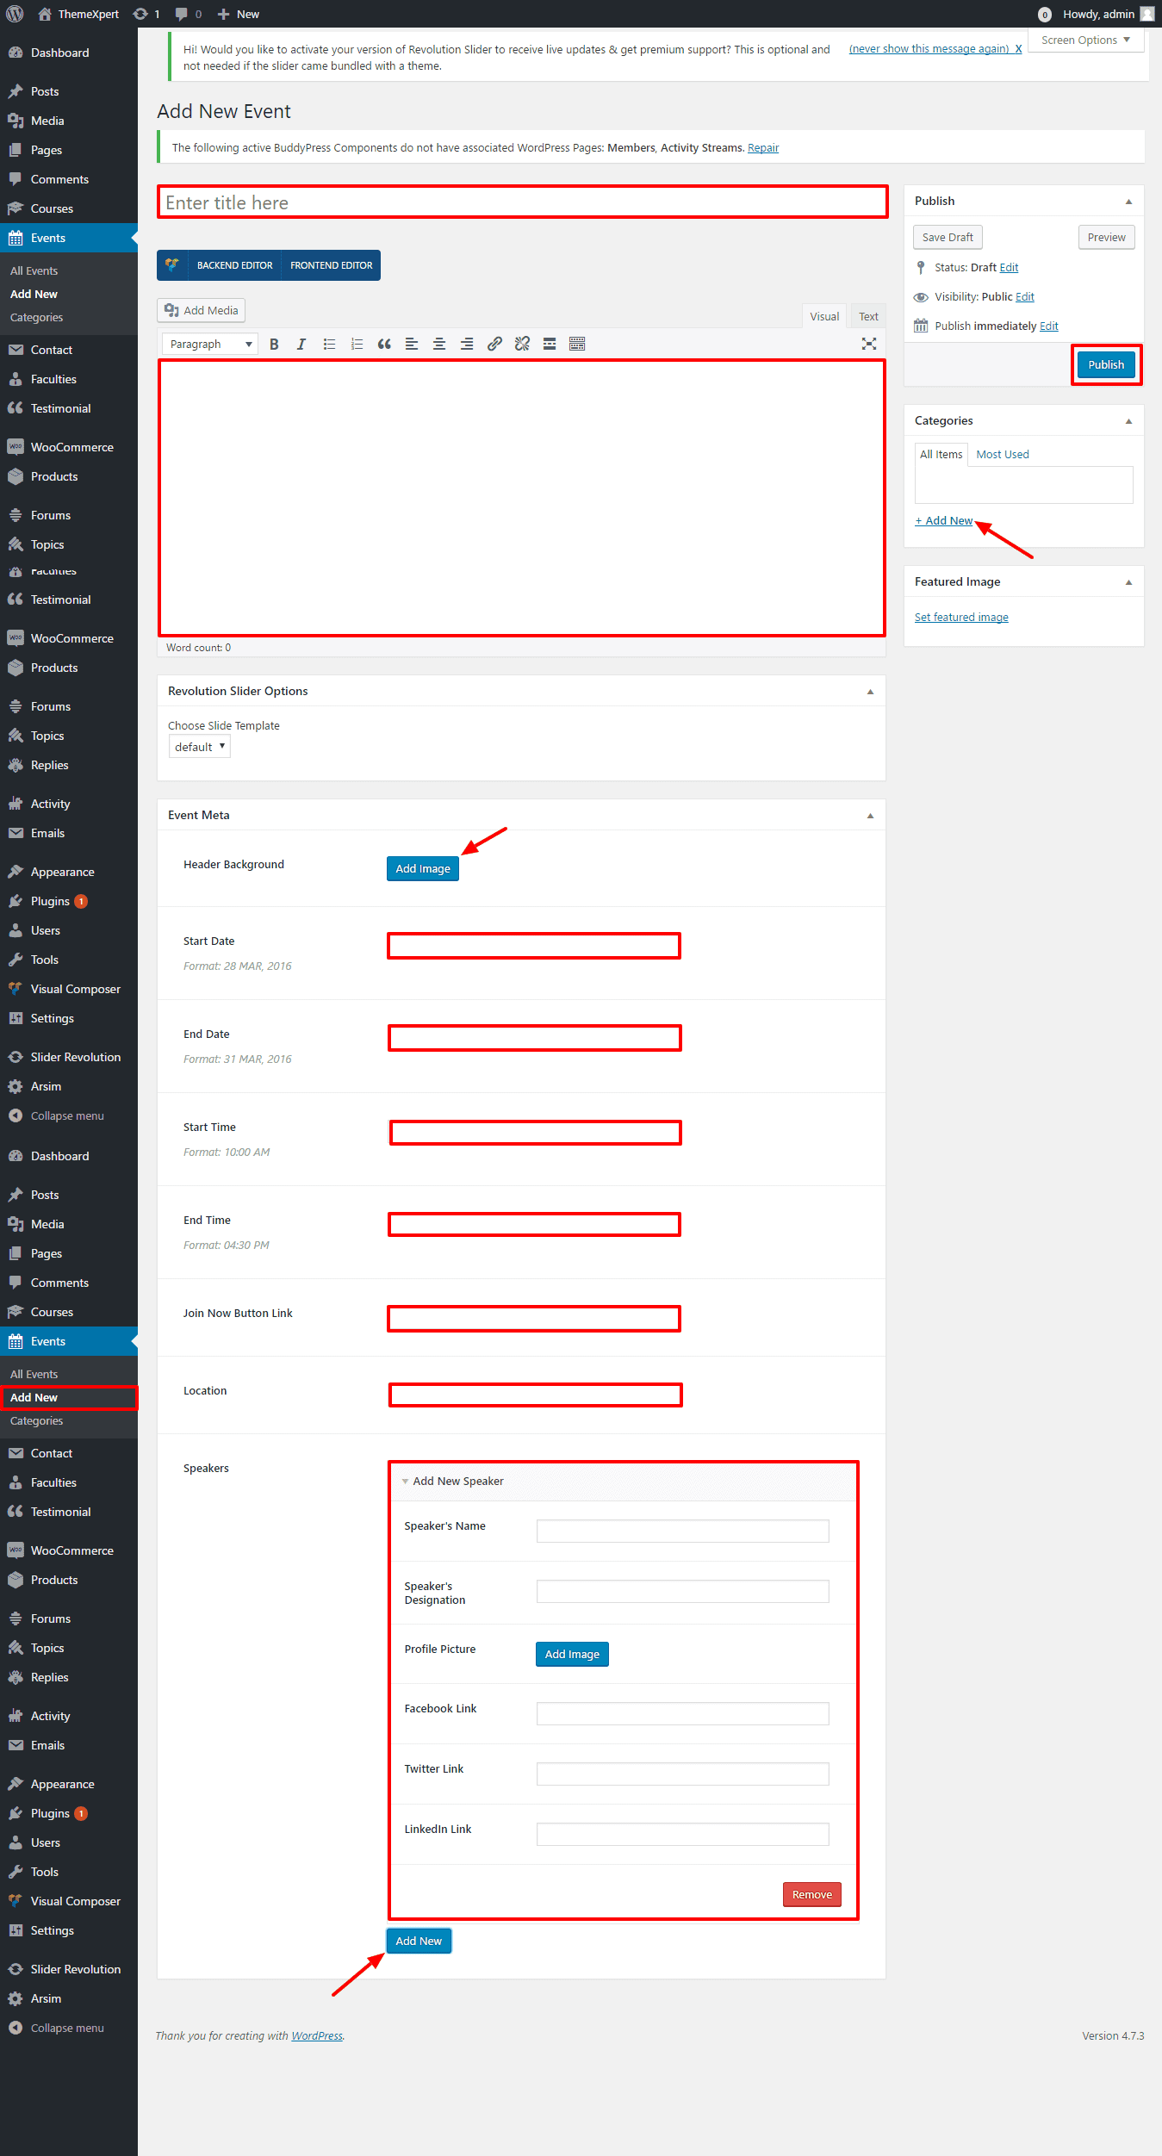This screenshot has height=2156, width=1162.
Task: Toggle bold formatting in the editor toolbar
Action: pos(274,345)
